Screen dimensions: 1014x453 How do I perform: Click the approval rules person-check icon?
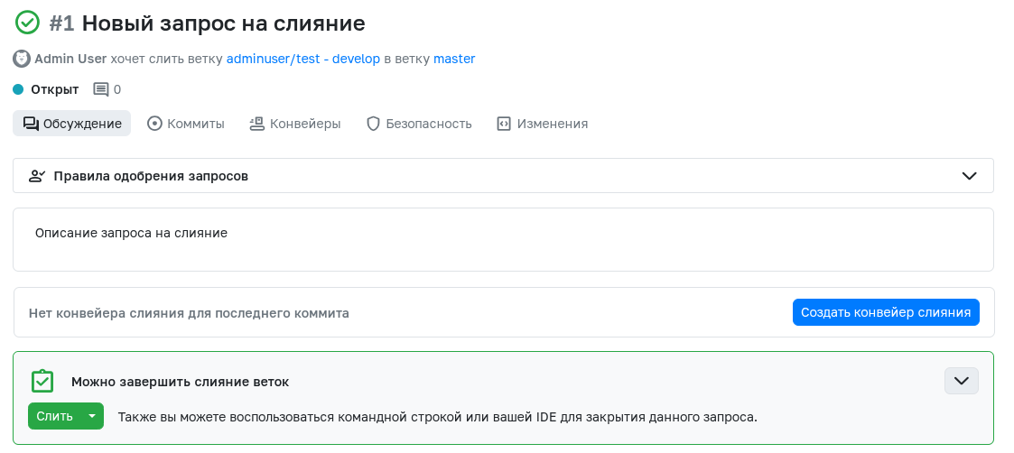coord(37,176)
